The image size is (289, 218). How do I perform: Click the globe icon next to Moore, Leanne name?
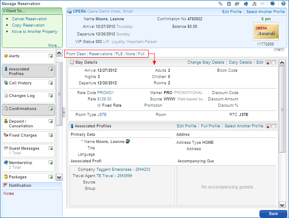pos(128,141)
